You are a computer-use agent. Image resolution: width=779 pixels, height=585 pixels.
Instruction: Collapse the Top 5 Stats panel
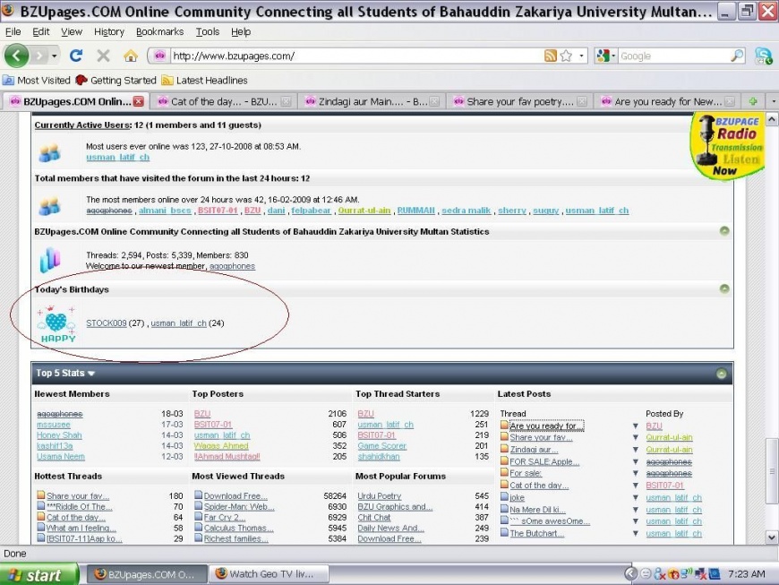click(x=721, y=374)
